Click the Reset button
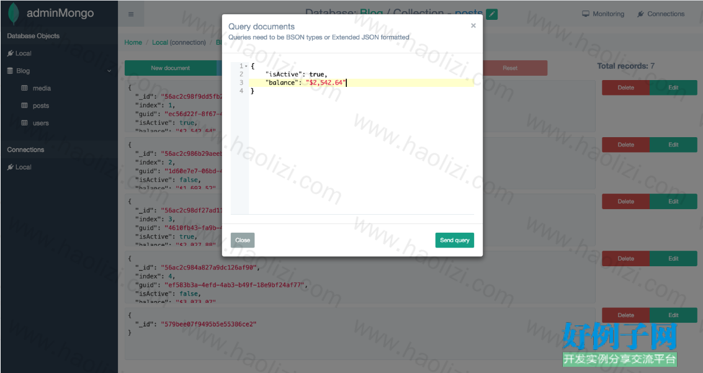The width and height of the screenshot is (703, 373). pyautogui.click(x=510, y=68)
